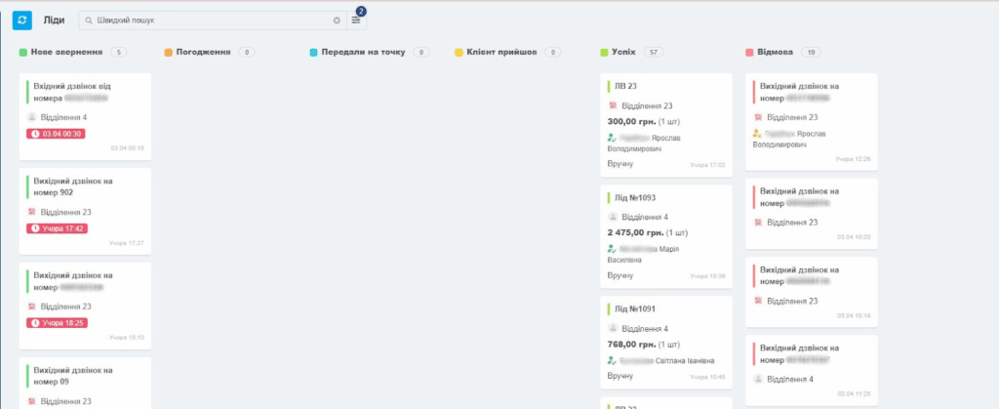Open the Лід №1091 card title
The height and width of the screenshot is (409, 999).
click(x=635, y=309)
